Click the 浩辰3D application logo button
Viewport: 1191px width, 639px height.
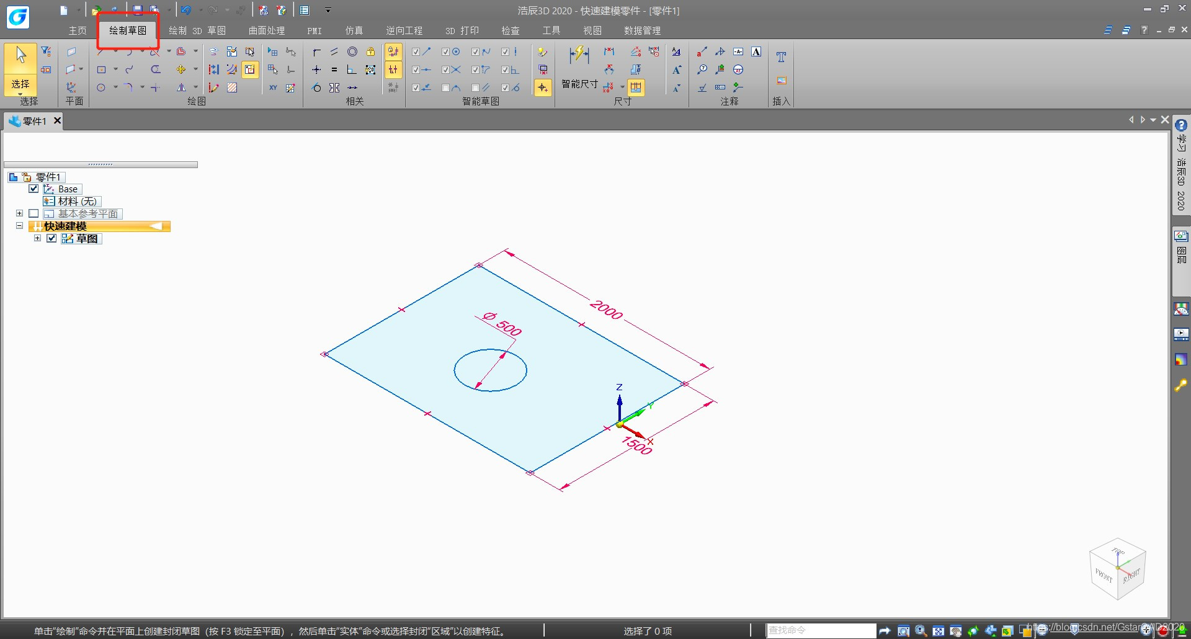[x=17, y=17]
